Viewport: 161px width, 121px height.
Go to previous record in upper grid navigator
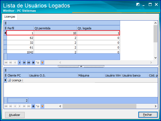tap(15, 62)
